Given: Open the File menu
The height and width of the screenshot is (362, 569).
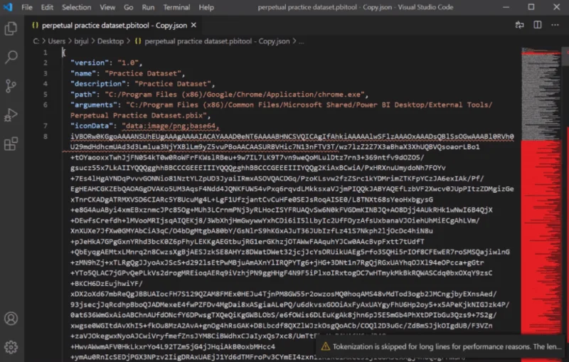Looking at the screenshot, I should click(x=27, y=7).
